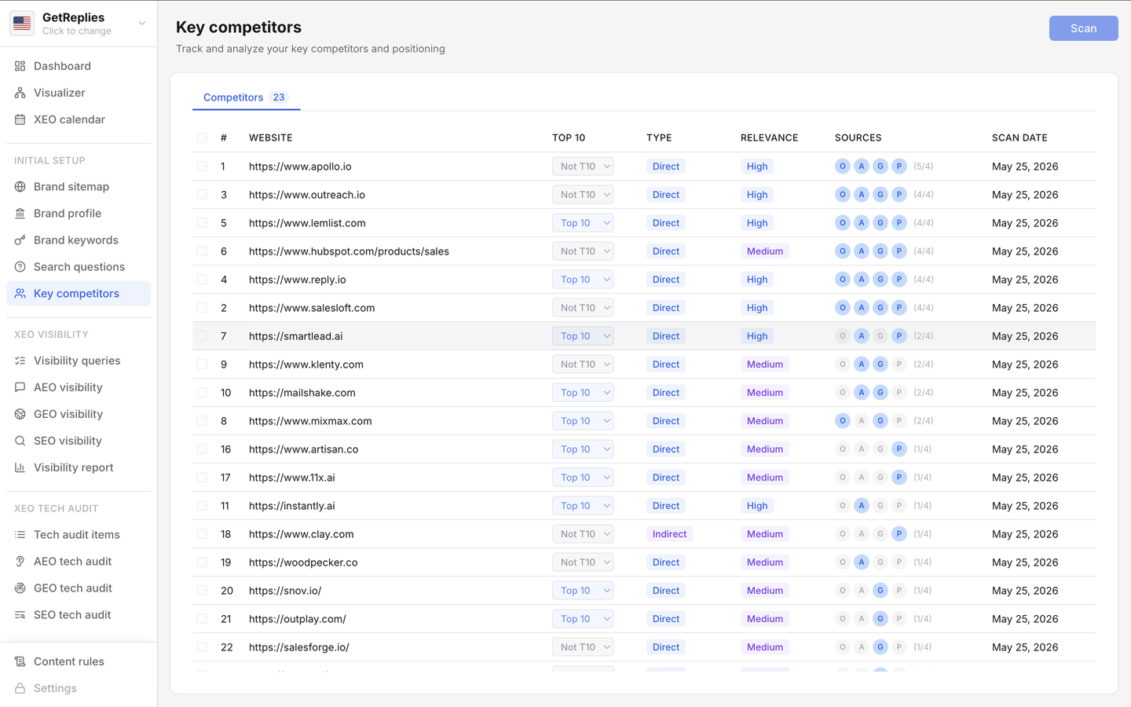Click the SCAN DATE column header

(x=1019, y=137)
